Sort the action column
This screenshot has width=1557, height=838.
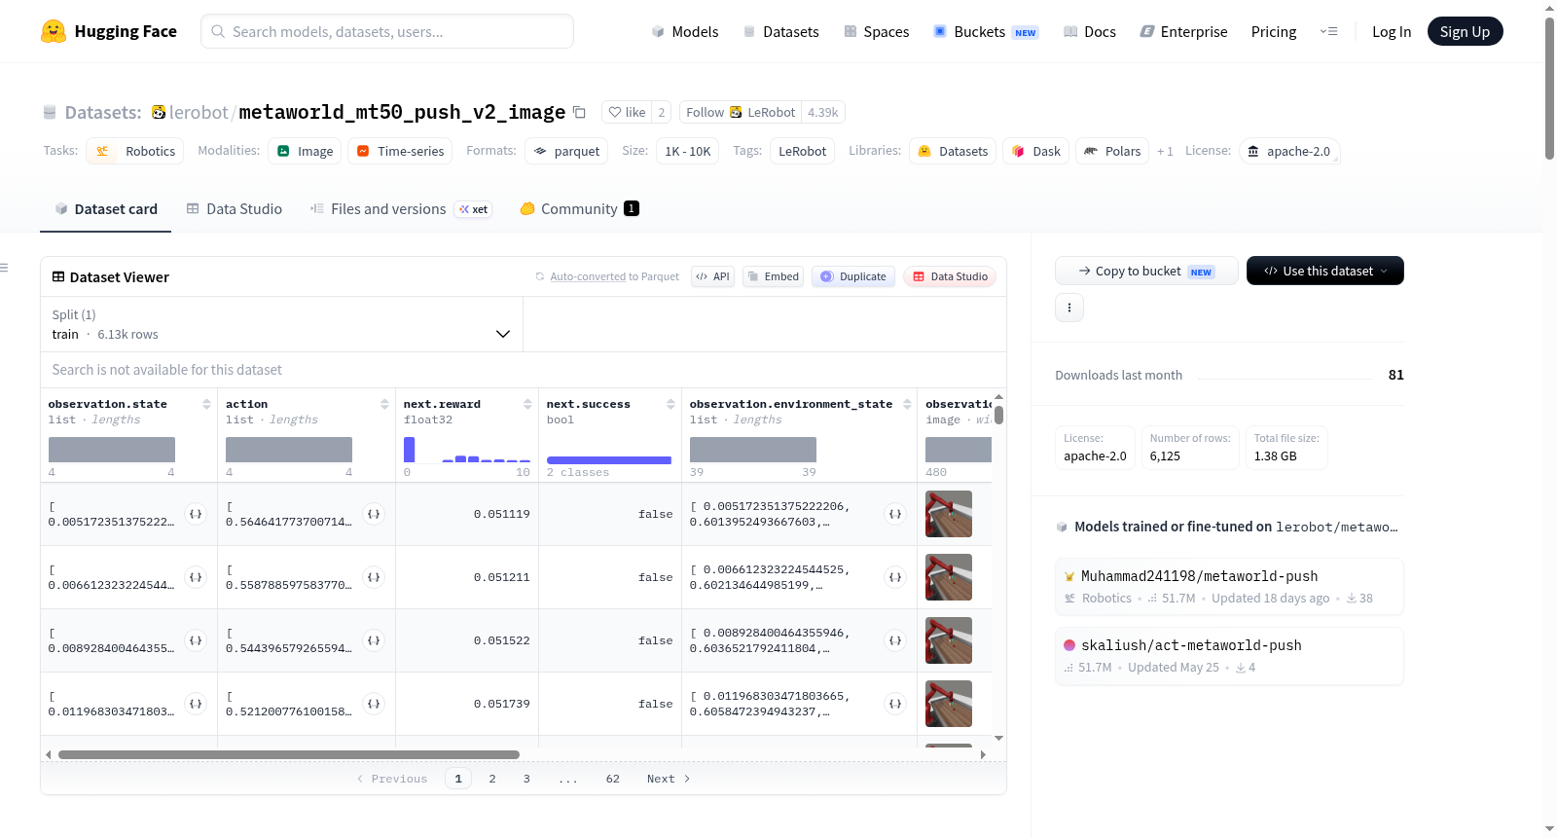pos(384,404)
